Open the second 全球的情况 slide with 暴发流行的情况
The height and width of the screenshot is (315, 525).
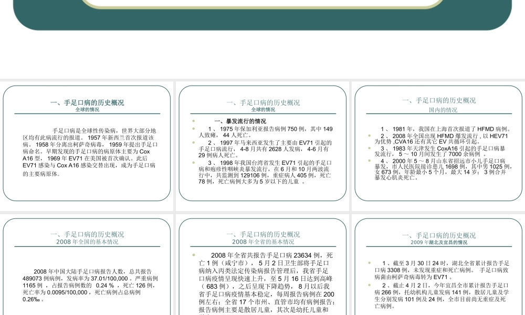(262, 142)
